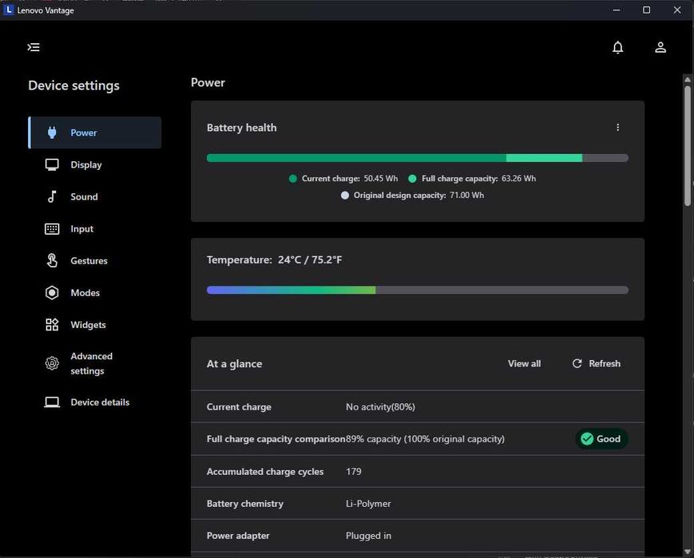The image size is (694, 558).
Task: Open Advanced settings section
Action: pos(92,363)
